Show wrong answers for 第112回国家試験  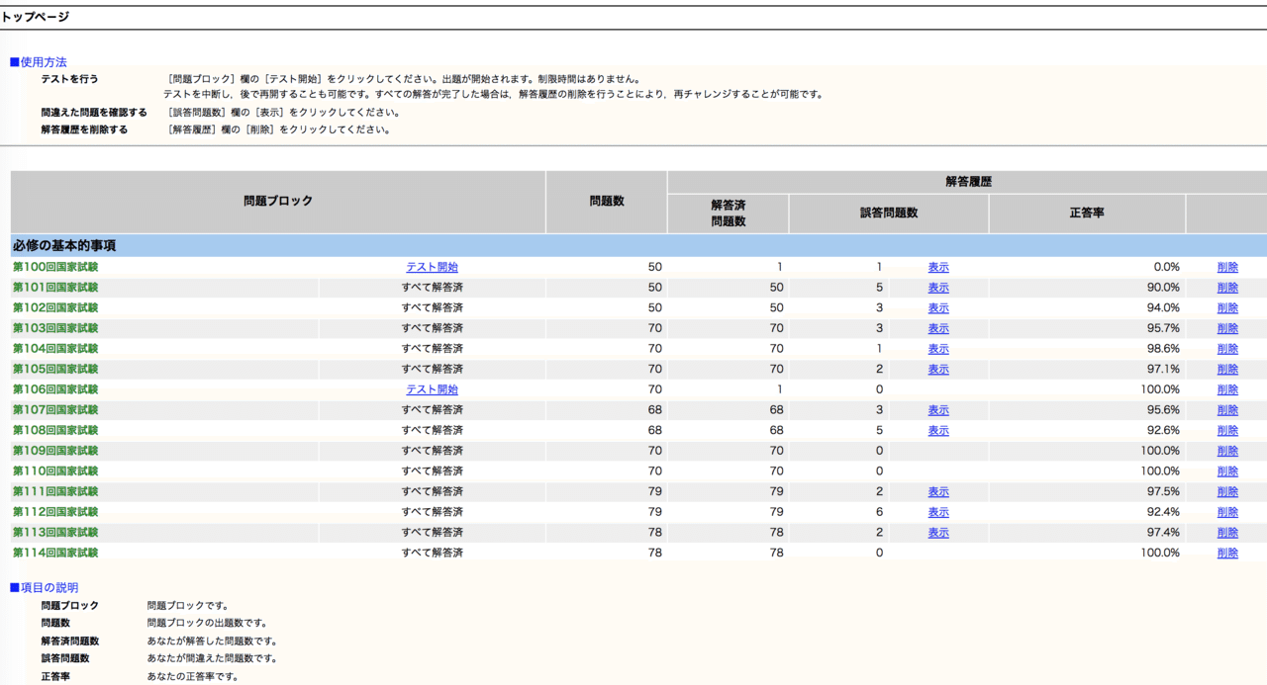[938, 512]
